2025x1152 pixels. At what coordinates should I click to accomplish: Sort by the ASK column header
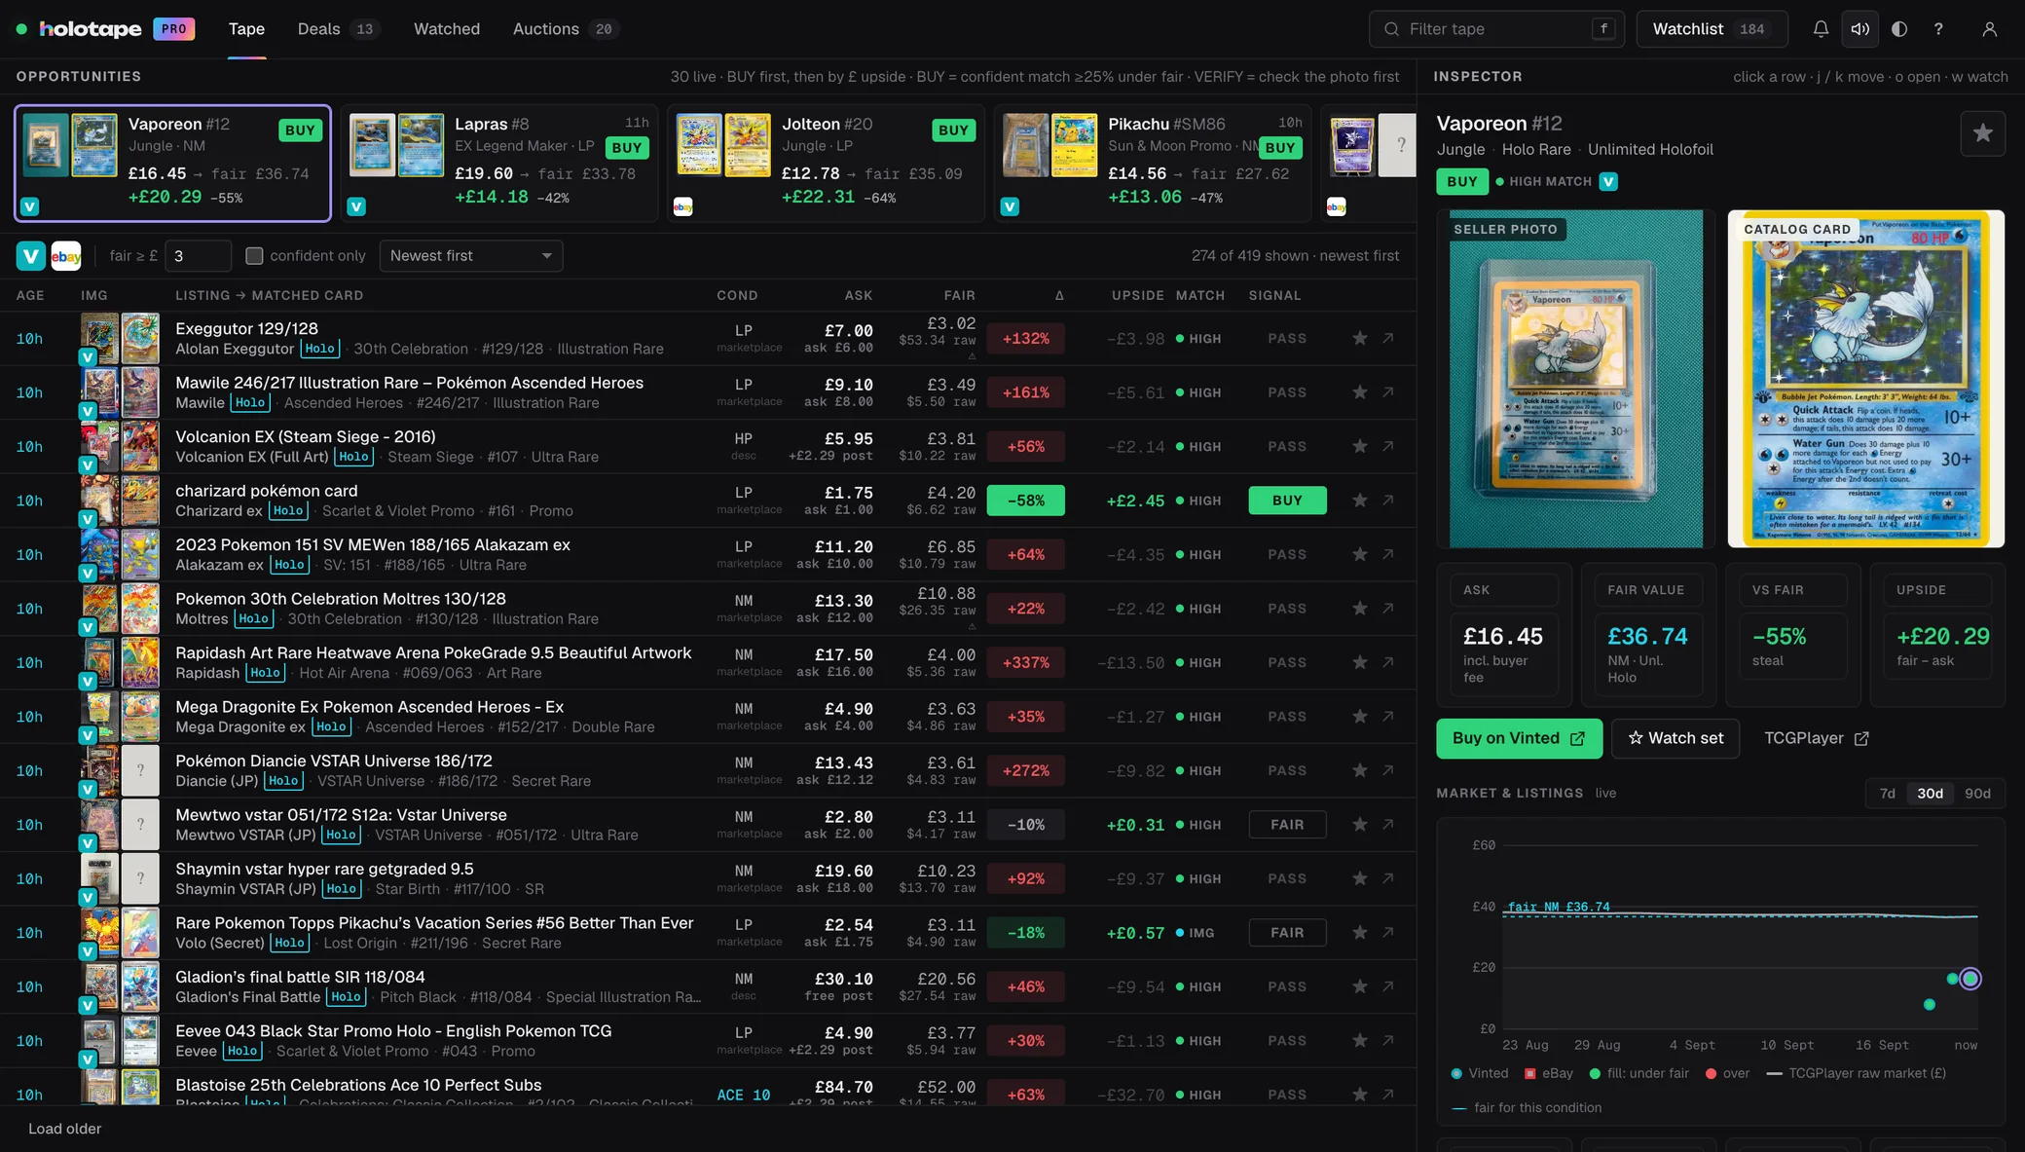pos(859,296)
